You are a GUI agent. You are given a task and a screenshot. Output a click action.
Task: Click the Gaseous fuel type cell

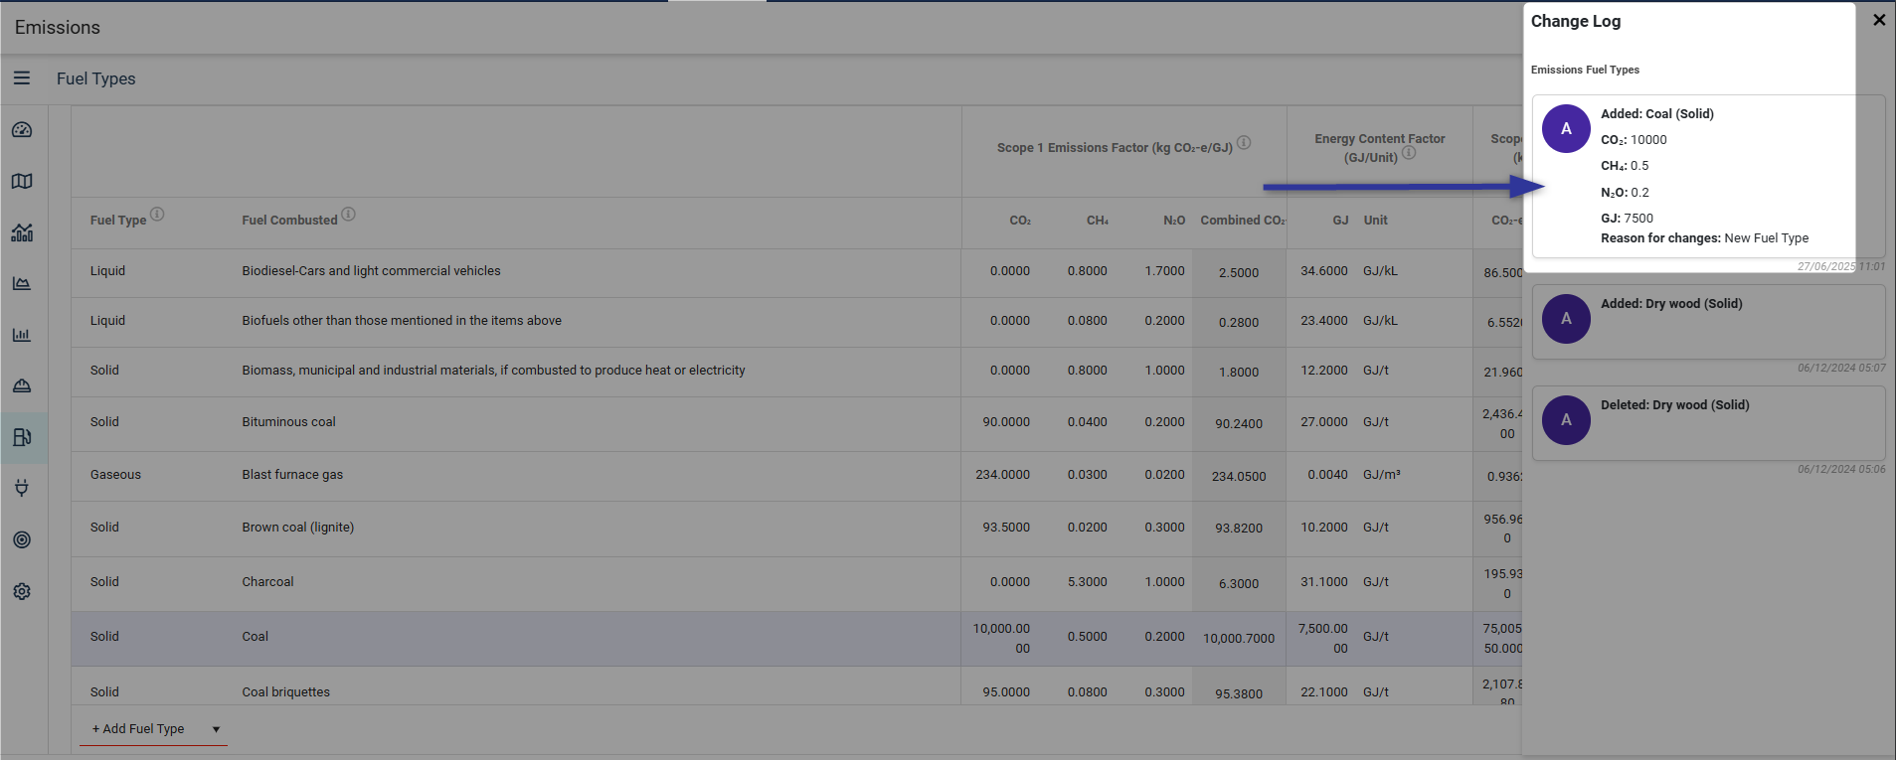[115, 475]
